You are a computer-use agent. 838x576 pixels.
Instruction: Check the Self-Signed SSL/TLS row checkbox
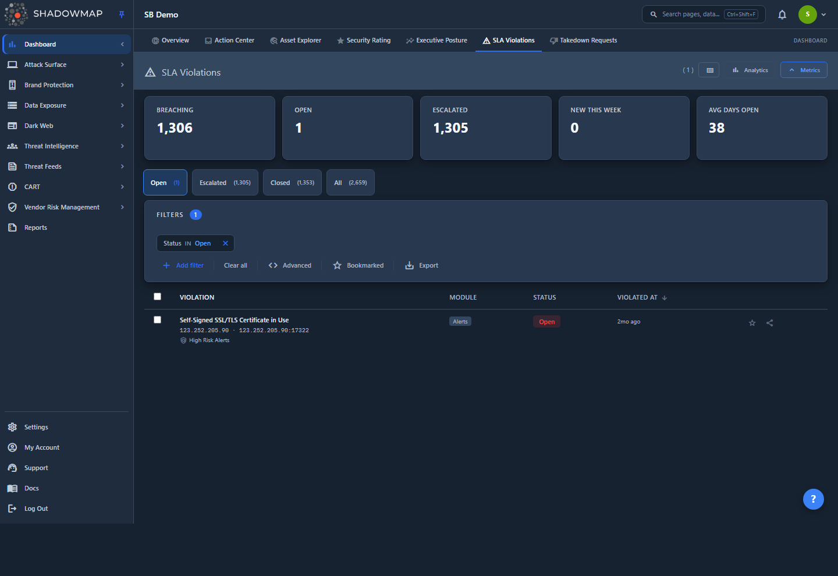tap(157, 320)
